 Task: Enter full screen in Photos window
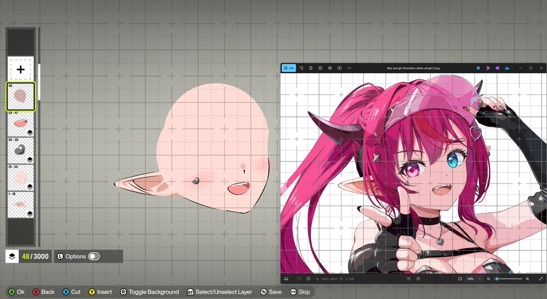pos(540,279)
